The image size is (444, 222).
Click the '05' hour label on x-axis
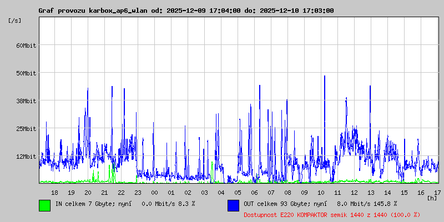click(x=238, y=193)
